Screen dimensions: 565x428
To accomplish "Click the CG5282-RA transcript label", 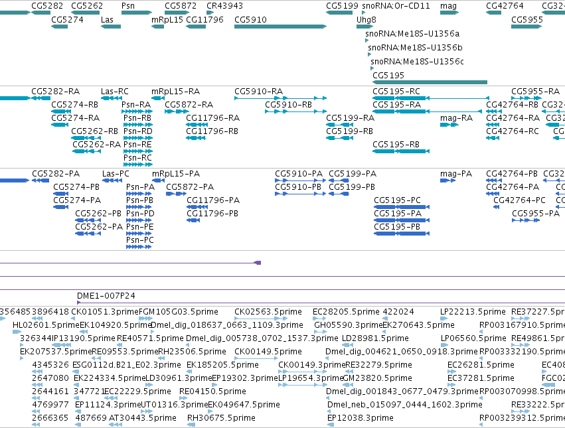I will [x=56, y=91].
